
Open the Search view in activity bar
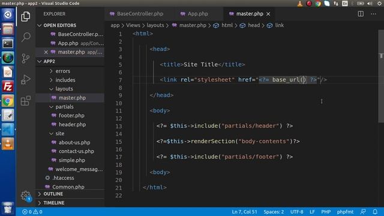pyautogui.click(x=26, y=37)
